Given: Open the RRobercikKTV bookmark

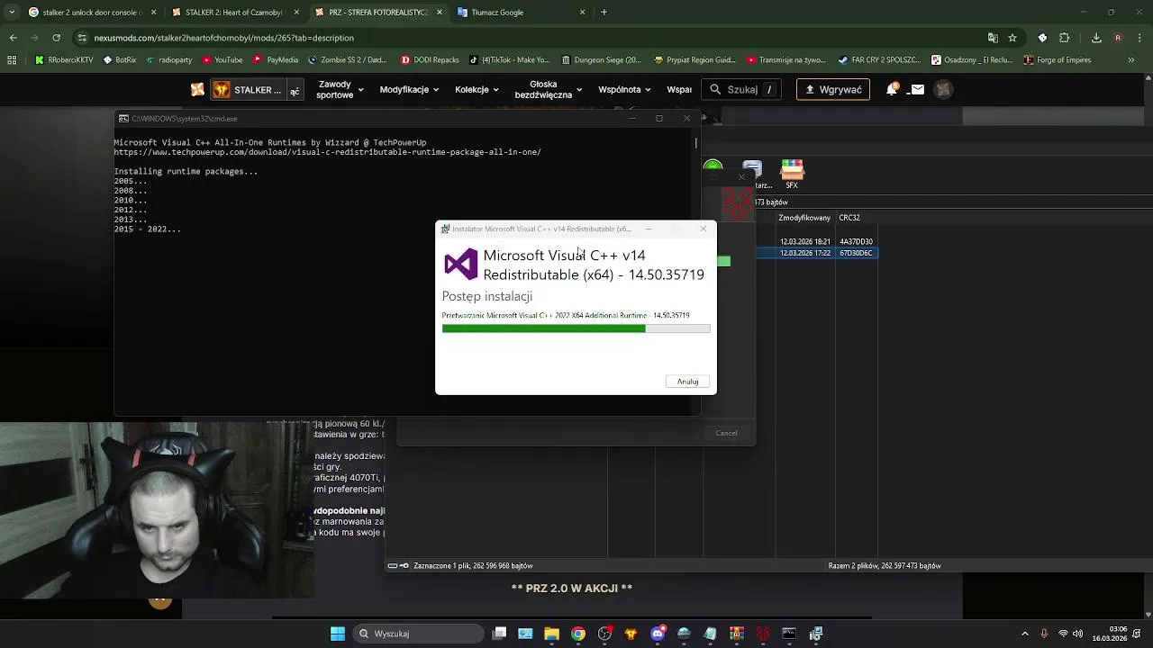Looking at the screenshot, I should coord(64,60).
